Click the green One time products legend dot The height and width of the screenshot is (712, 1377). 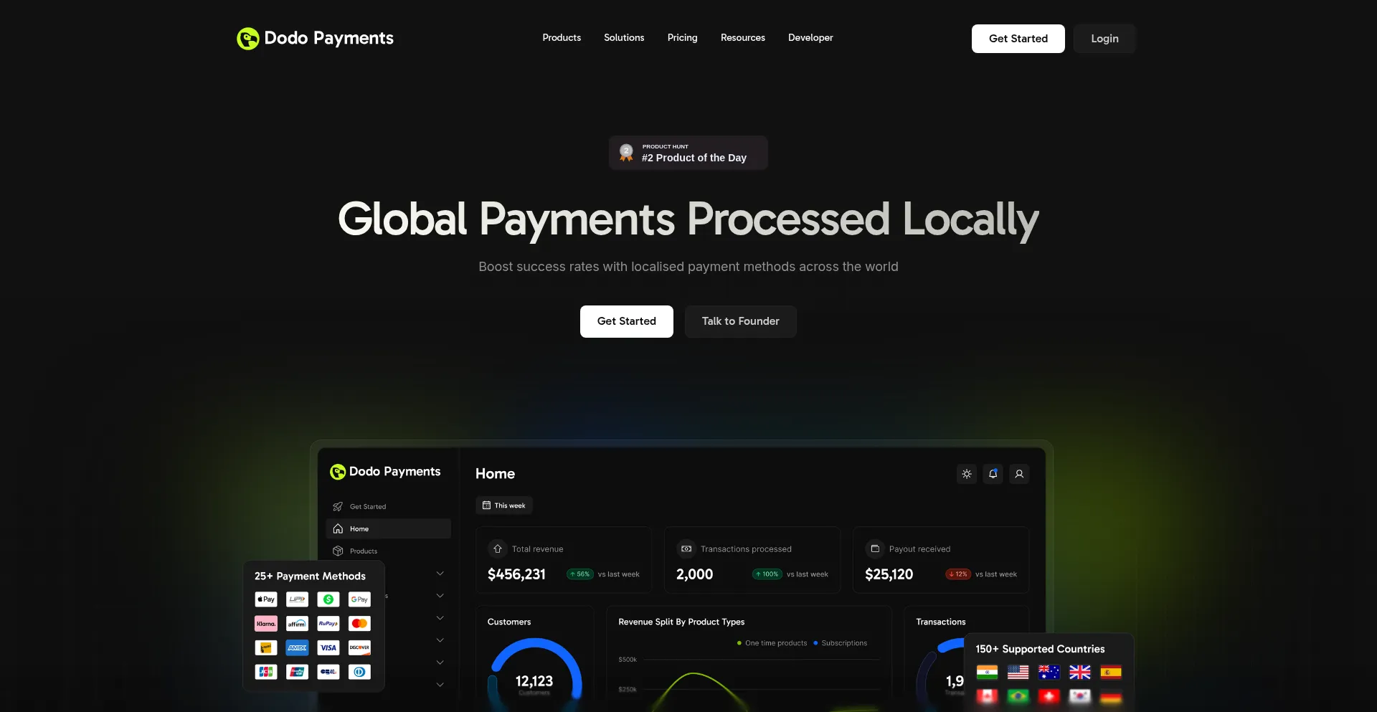[739, 643]
